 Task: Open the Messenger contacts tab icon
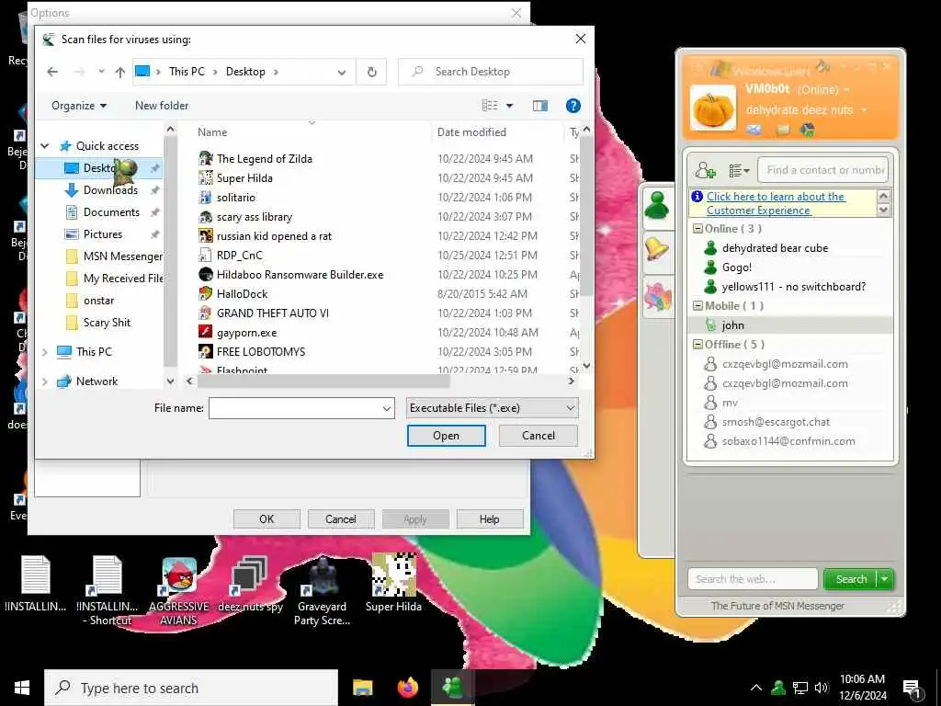pos(657,206)
